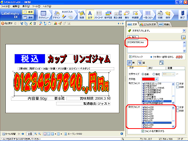Click the blue help circle in bottom bar

tap(122, 134)
